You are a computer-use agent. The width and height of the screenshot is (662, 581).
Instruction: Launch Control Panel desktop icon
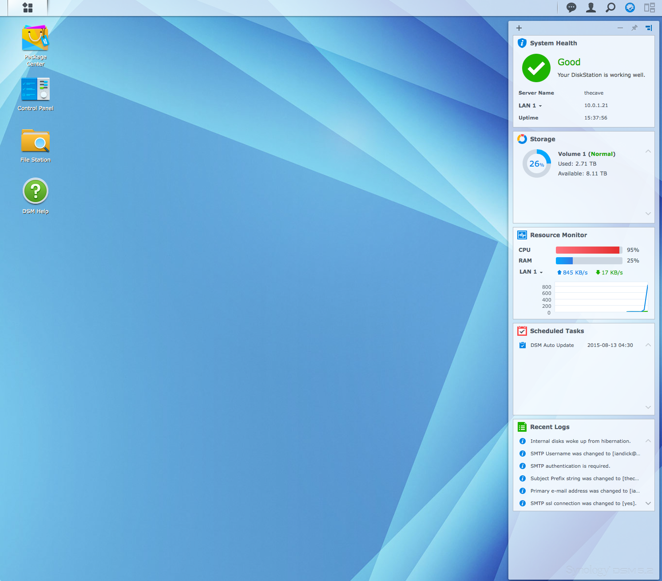[x=36, y=94]
